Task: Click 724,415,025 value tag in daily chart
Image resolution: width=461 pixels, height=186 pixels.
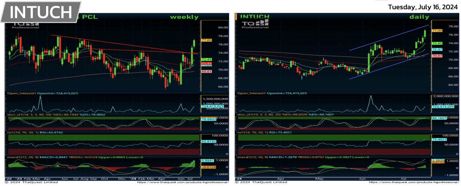Action: point(444,107)
